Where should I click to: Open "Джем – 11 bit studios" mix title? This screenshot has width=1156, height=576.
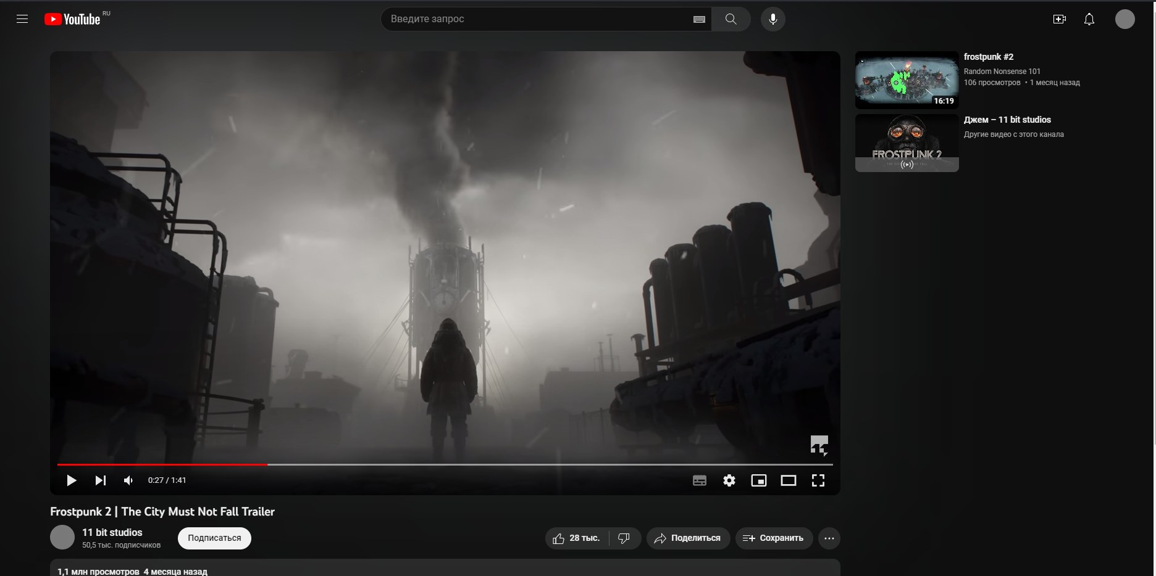(1007, 120)
